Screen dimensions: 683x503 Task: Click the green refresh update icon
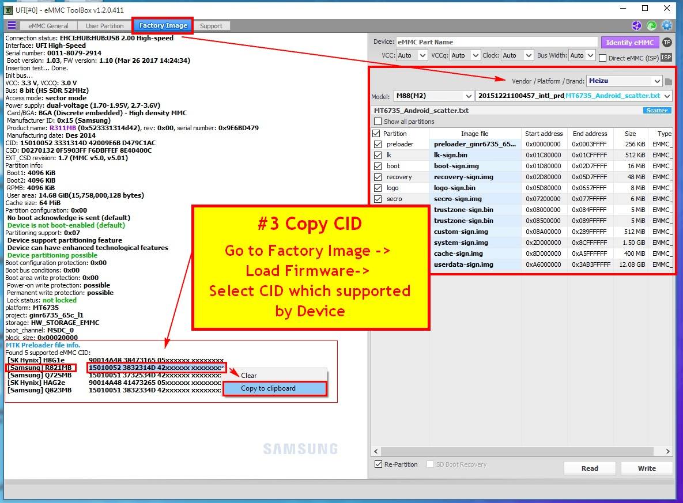(x=652, y=26)
